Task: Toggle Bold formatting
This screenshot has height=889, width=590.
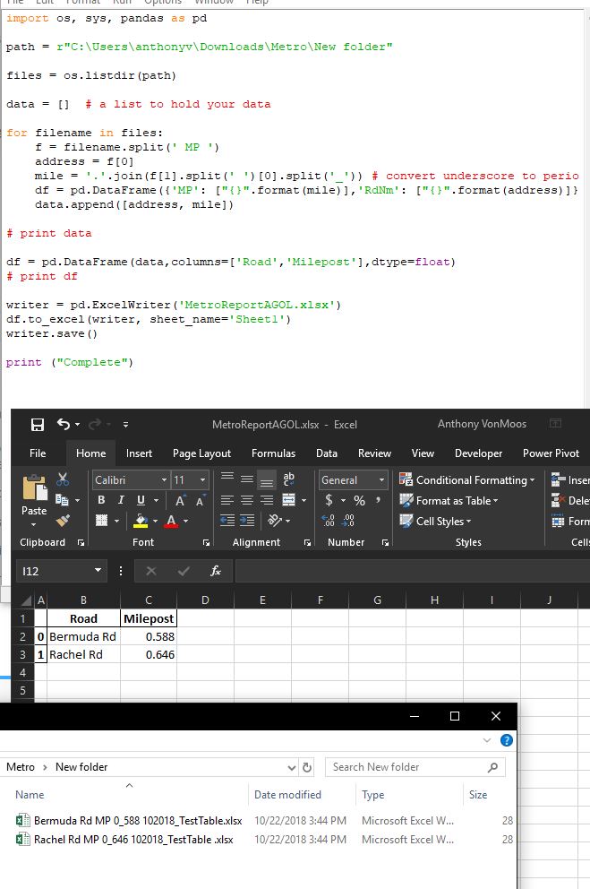Action: [x=101, y=500]
